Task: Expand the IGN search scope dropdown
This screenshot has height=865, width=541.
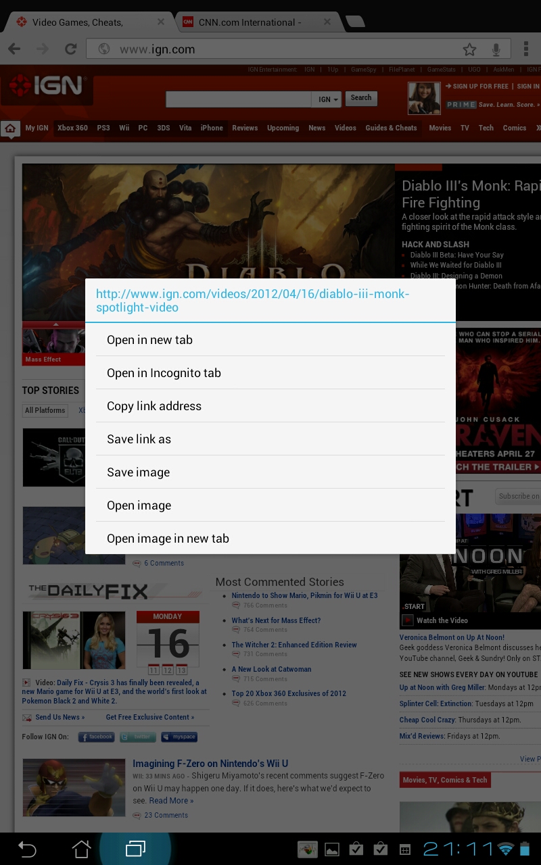Action: pos(328,99)
